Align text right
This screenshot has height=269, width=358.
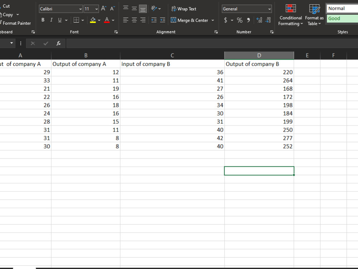(143, 20)
